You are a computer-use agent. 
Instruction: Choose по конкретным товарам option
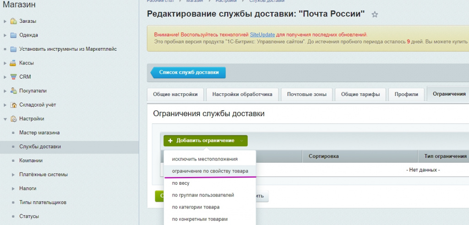210,219
